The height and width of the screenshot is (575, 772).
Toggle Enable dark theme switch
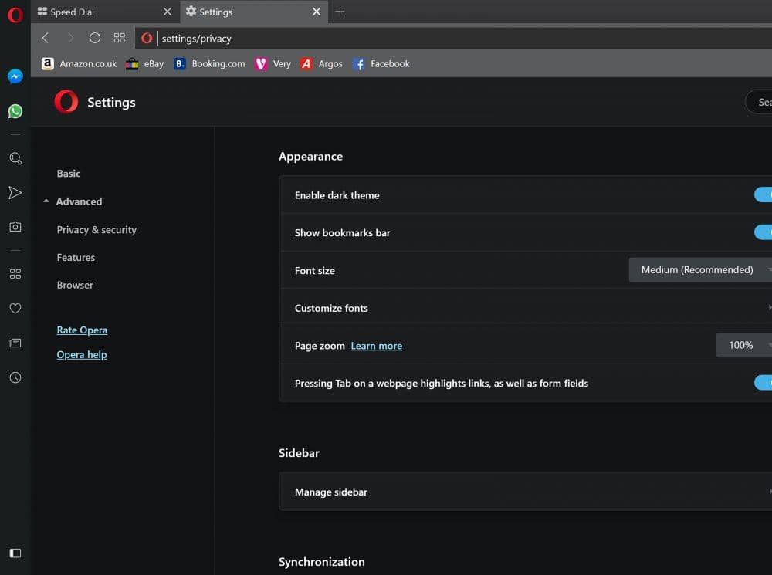764,195
